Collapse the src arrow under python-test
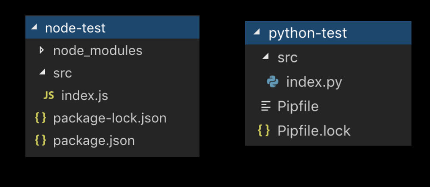The width and height of the screenshot is (430, 187). click(x=266, y=57)
